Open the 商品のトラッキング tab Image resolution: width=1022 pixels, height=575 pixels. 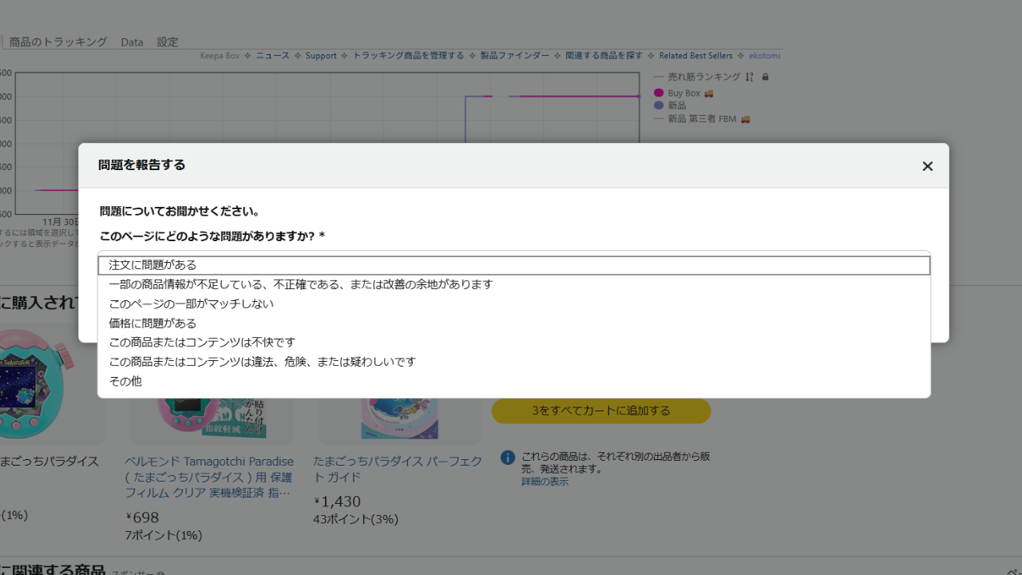tap(57, 42)
